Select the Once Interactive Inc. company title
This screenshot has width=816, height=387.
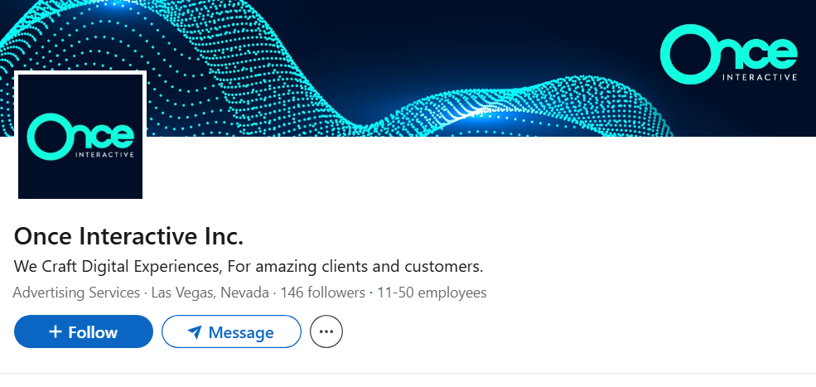click(128, 236)
